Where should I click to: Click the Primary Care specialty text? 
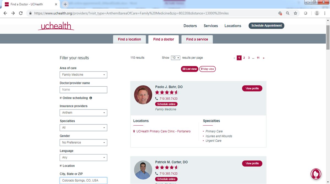(214, 131)
